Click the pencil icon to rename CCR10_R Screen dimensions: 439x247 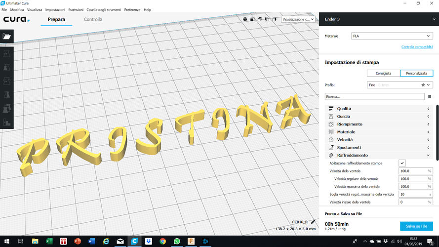pyautogui.click(x=313, y=222)
